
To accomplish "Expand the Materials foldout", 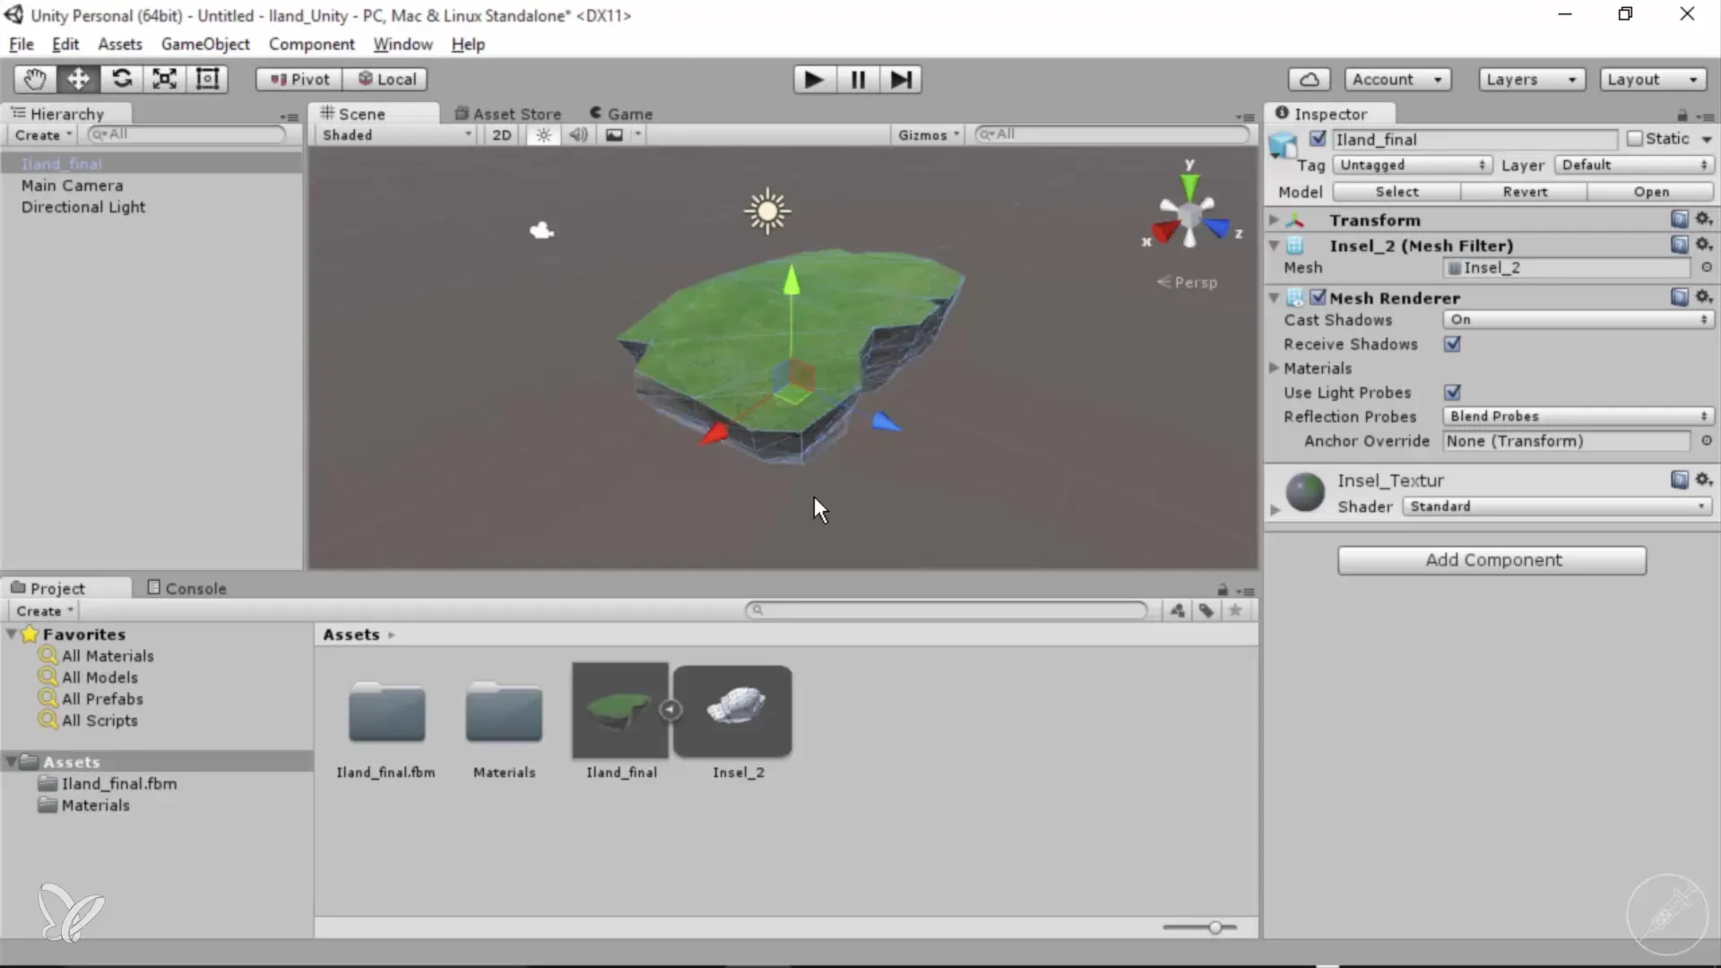I will tap(1274, 367).
